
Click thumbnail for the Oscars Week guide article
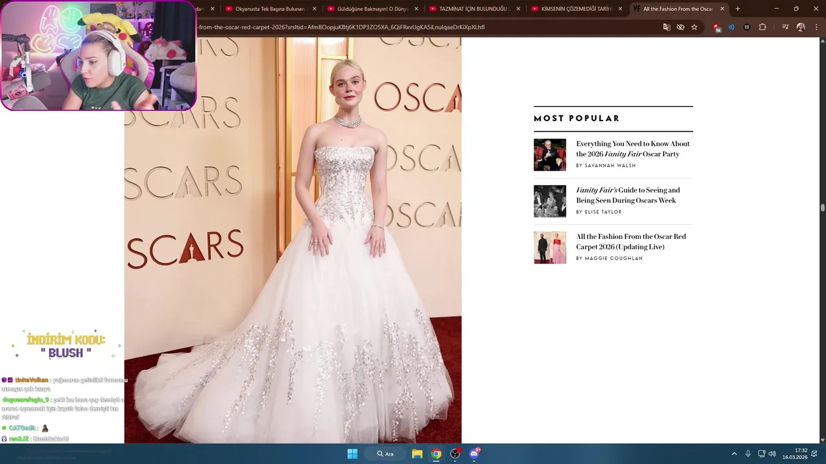click(x=550, y=201)
